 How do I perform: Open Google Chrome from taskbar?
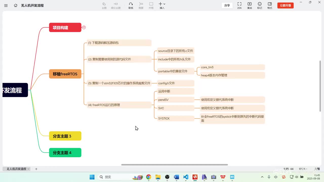(x=149, y=177)
